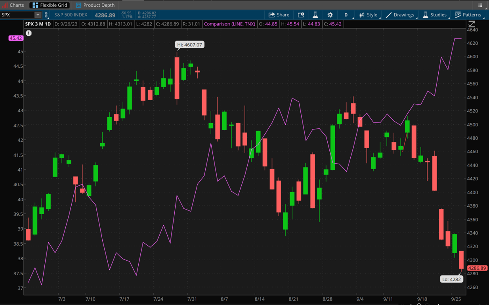
Task: Click the pink H: 45.54 TNX high value
Action: pyautogui.click(x=290, y=24)
